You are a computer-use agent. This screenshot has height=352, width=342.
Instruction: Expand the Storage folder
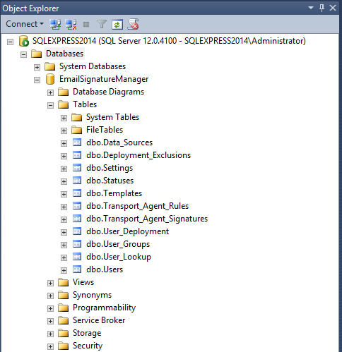50,334
